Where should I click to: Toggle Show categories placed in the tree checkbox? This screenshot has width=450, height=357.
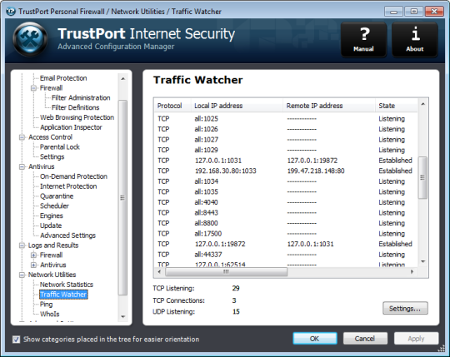tap(16, 340)
